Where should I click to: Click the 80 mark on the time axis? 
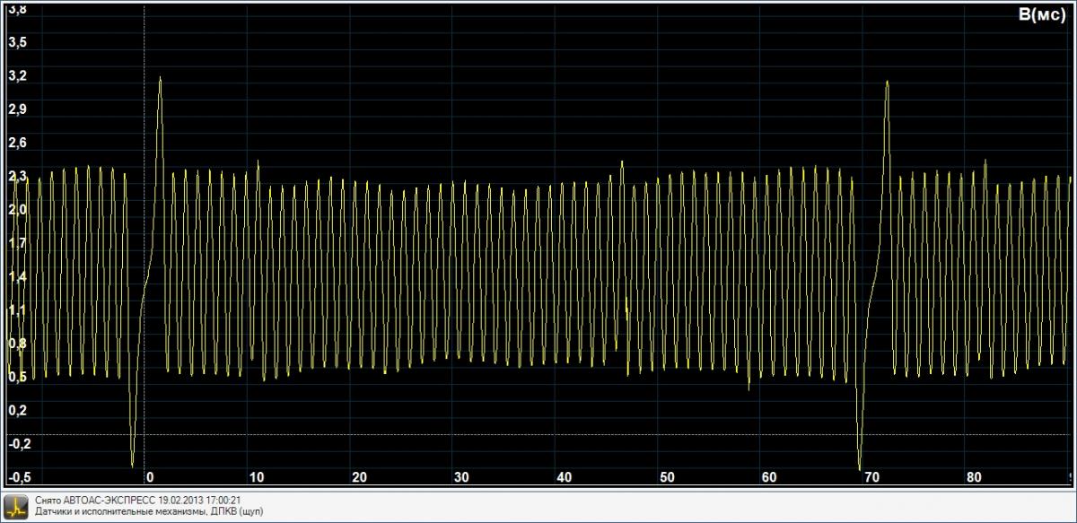click(x=973, y=476)
